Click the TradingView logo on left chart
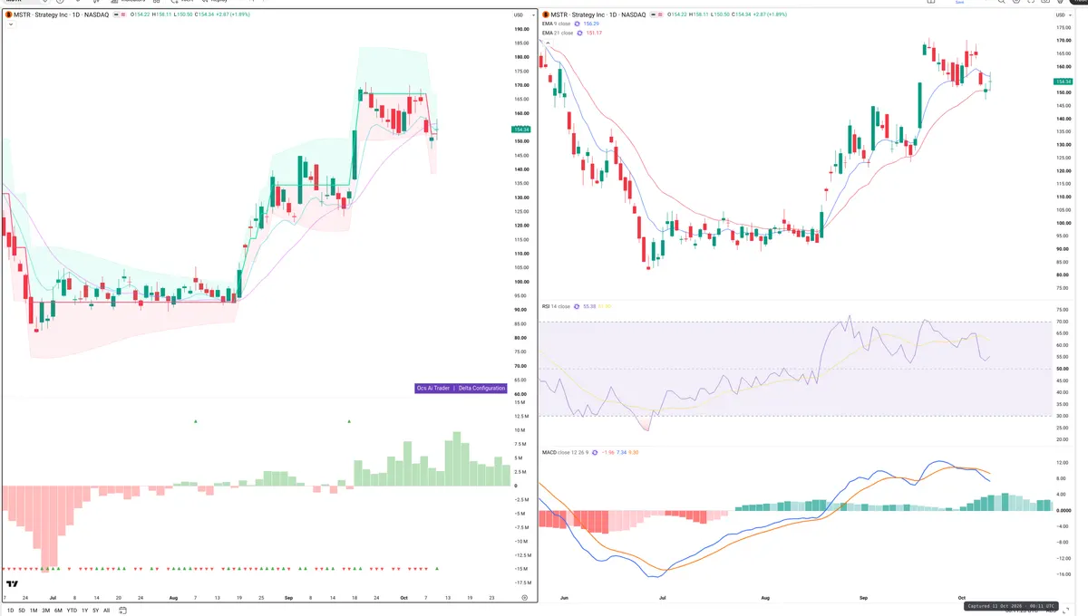Image resolution: width=1088 pixels, height=616 pixels. point(13,584)
